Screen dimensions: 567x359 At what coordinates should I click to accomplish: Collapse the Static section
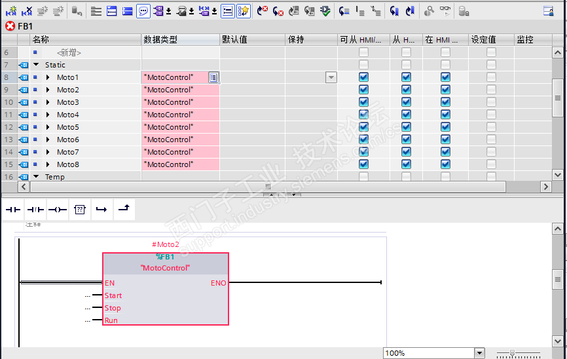(x=36, y=65)
